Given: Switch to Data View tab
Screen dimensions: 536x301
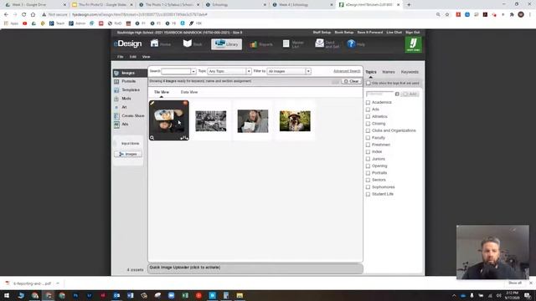Looking at the screenshot, I should tap(189, 92).
